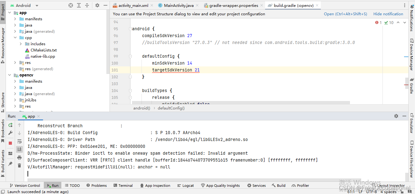The width and height of the screenshot is (415, 194).
Task: Open the Structure side panel
Action: [x=3, y=102]
